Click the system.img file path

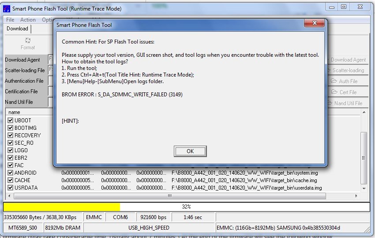(x=245, y=173)
